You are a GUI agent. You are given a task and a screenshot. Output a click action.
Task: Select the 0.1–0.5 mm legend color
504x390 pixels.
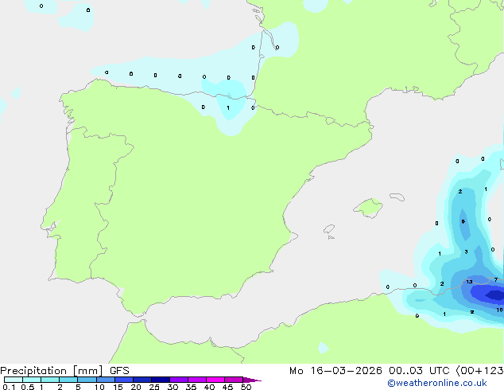coord(14,380)
